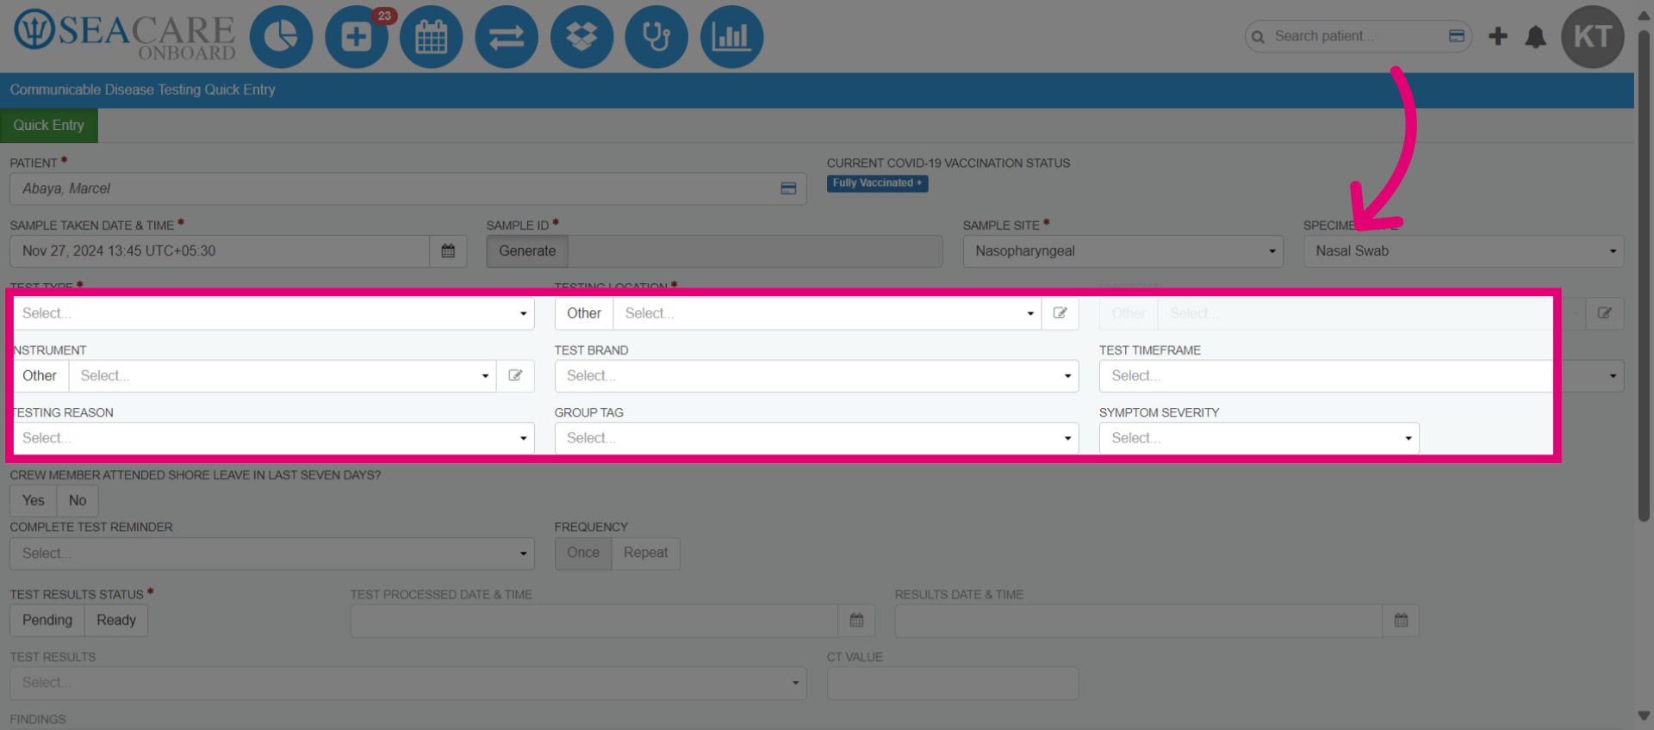
Task: Click the card icon in patient search box
Action: pos(1457,36)
